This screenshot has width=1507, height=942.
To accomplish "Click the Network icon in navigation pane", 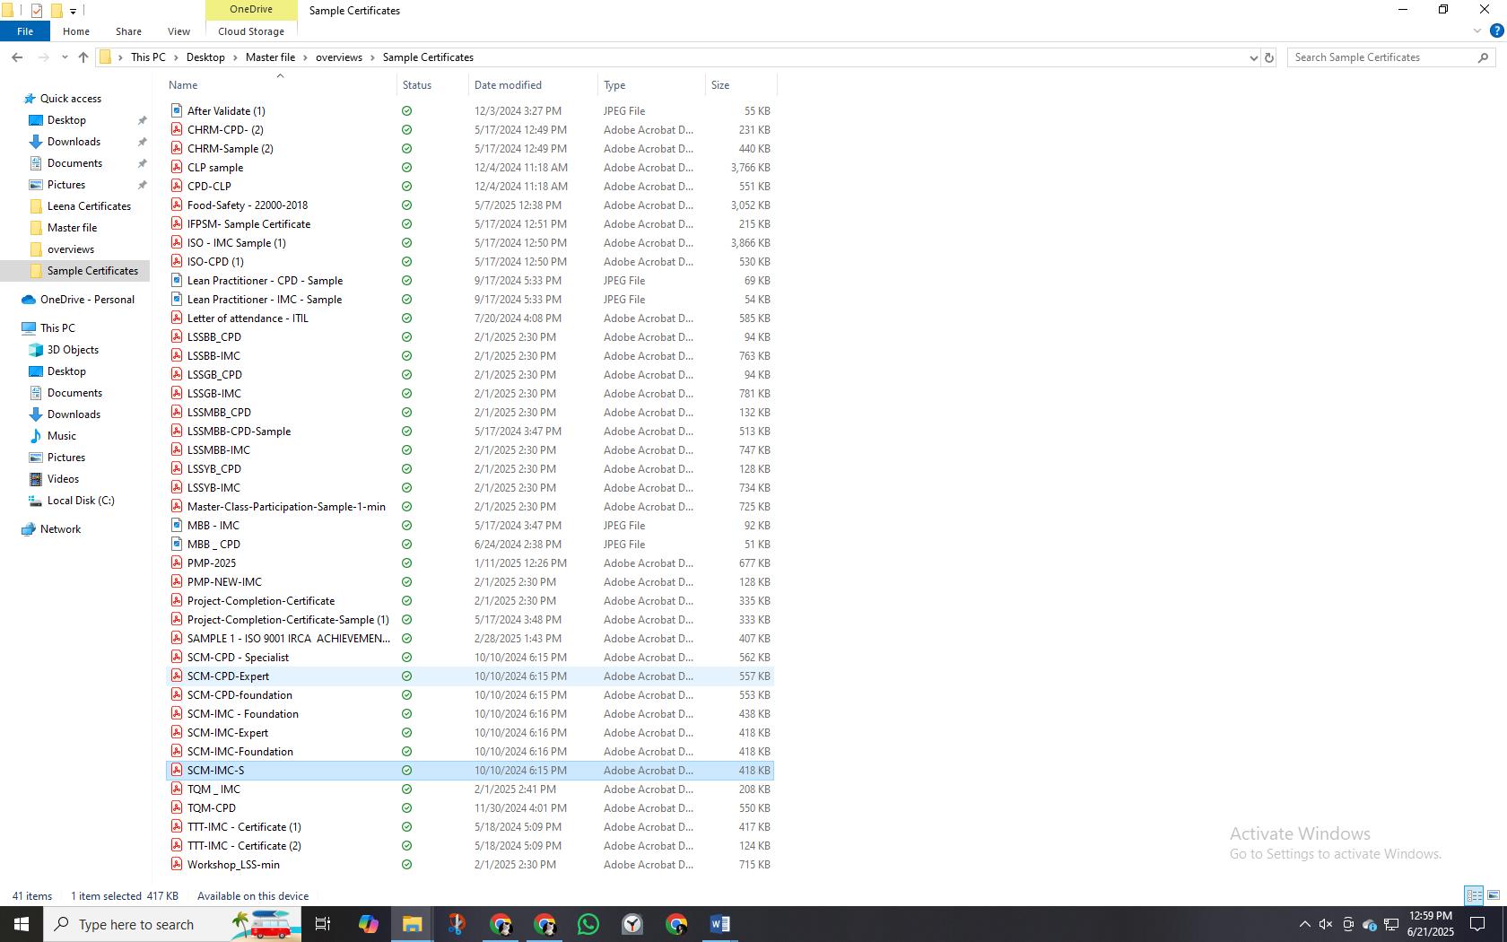I will 29,529.
